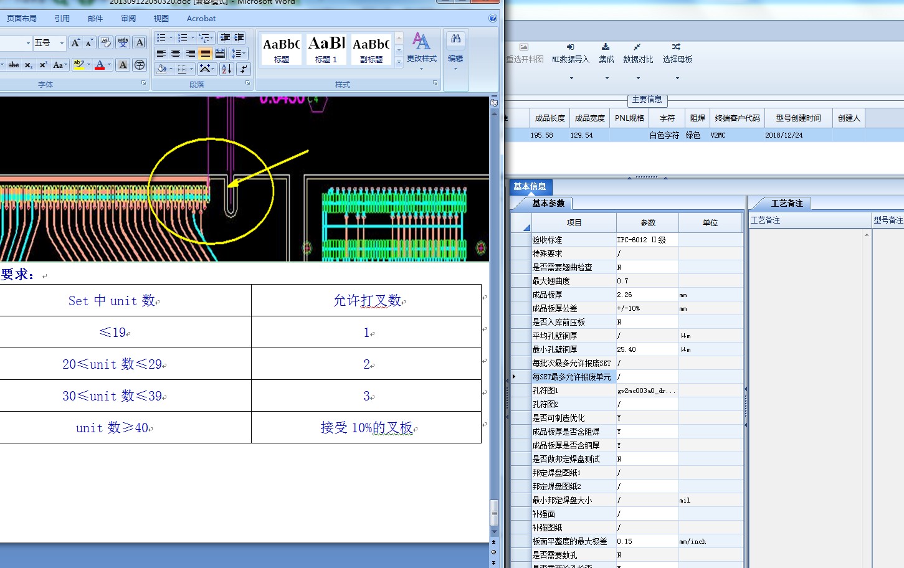Click the 选择母板 shuffle icon
904x568 pixels.
[x=676, y=47]
